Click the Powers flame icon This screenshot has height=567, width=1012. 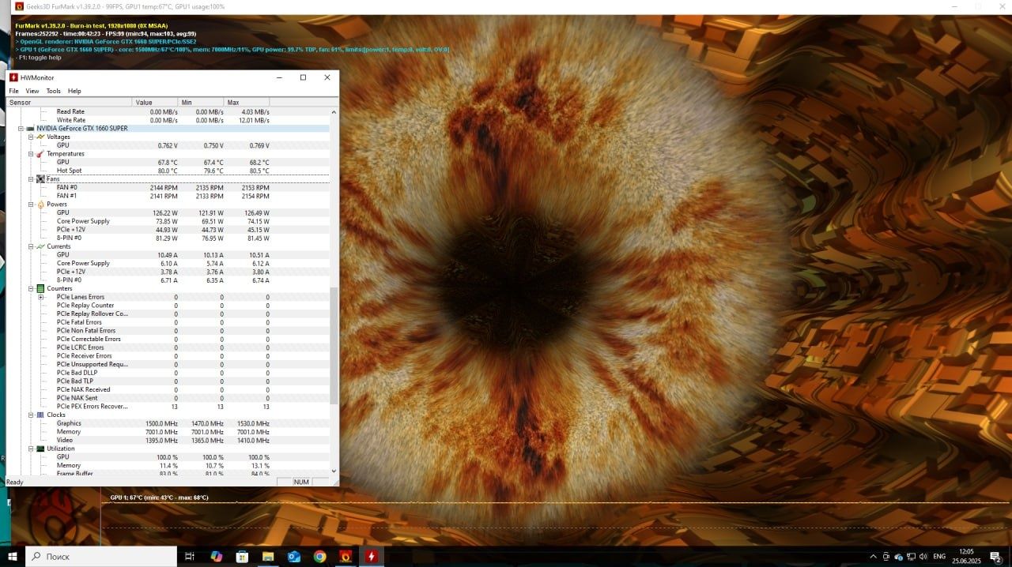click(40, 205)
